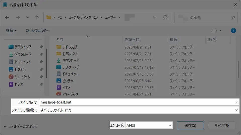Go forward with the right arrow
Screen dimensions: 241x135
pyautogui.click(x=18, y=17)
